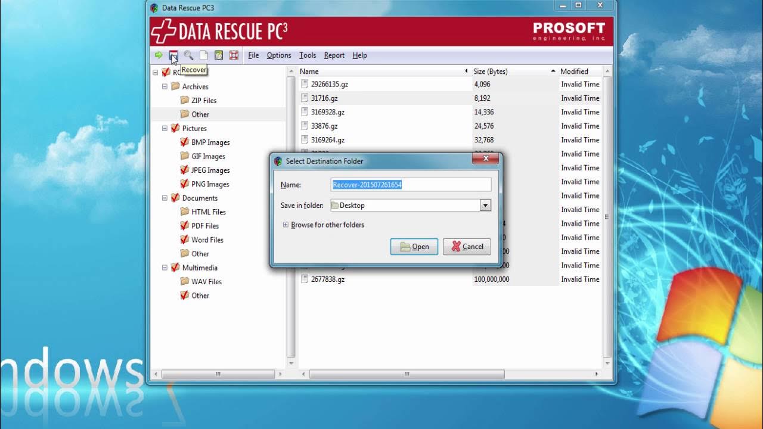Uncheck the Multimedia category checkbox

click(x=175, y=268)
